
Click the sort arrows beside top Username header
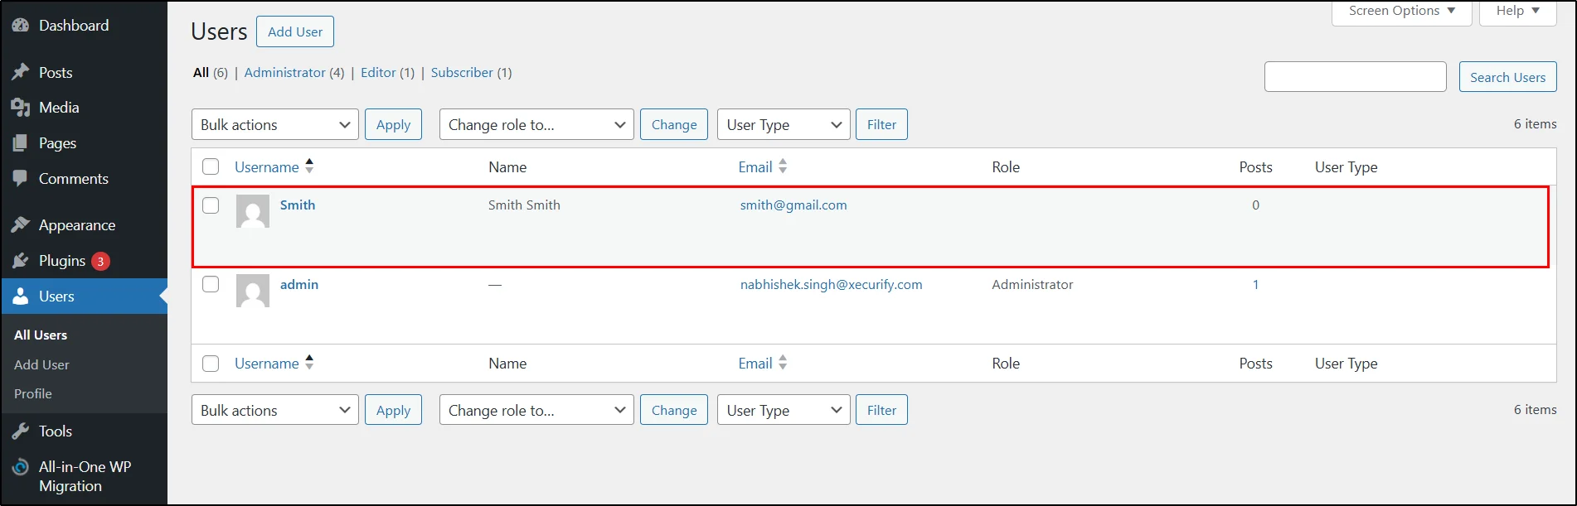click(309, 166)
